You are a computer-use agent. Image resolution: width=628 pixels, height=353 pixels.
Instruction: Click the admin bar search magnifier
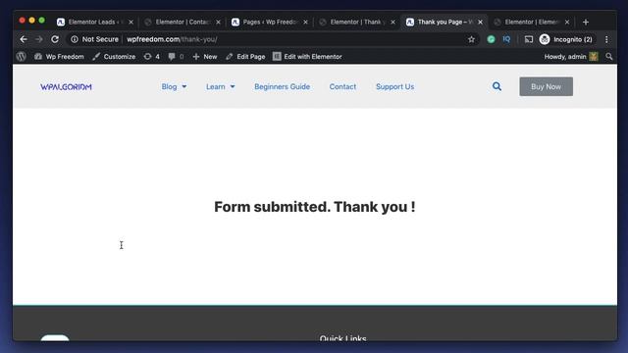(x=609, y=57)
